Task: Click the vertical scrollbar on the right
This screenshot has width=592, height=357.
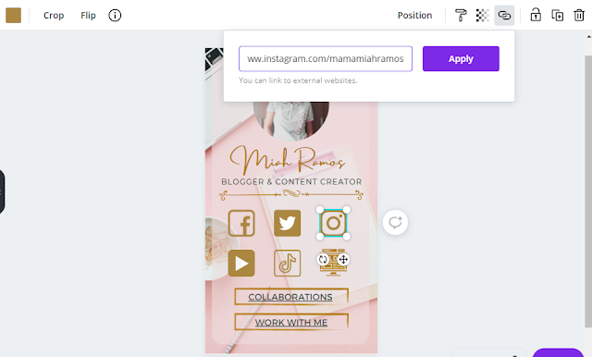Action: point(588,191)
